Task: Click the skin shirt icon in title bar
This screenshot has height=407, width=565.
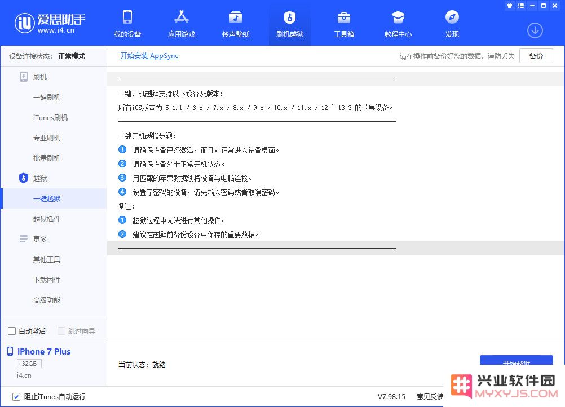Action: pos(510,6)
